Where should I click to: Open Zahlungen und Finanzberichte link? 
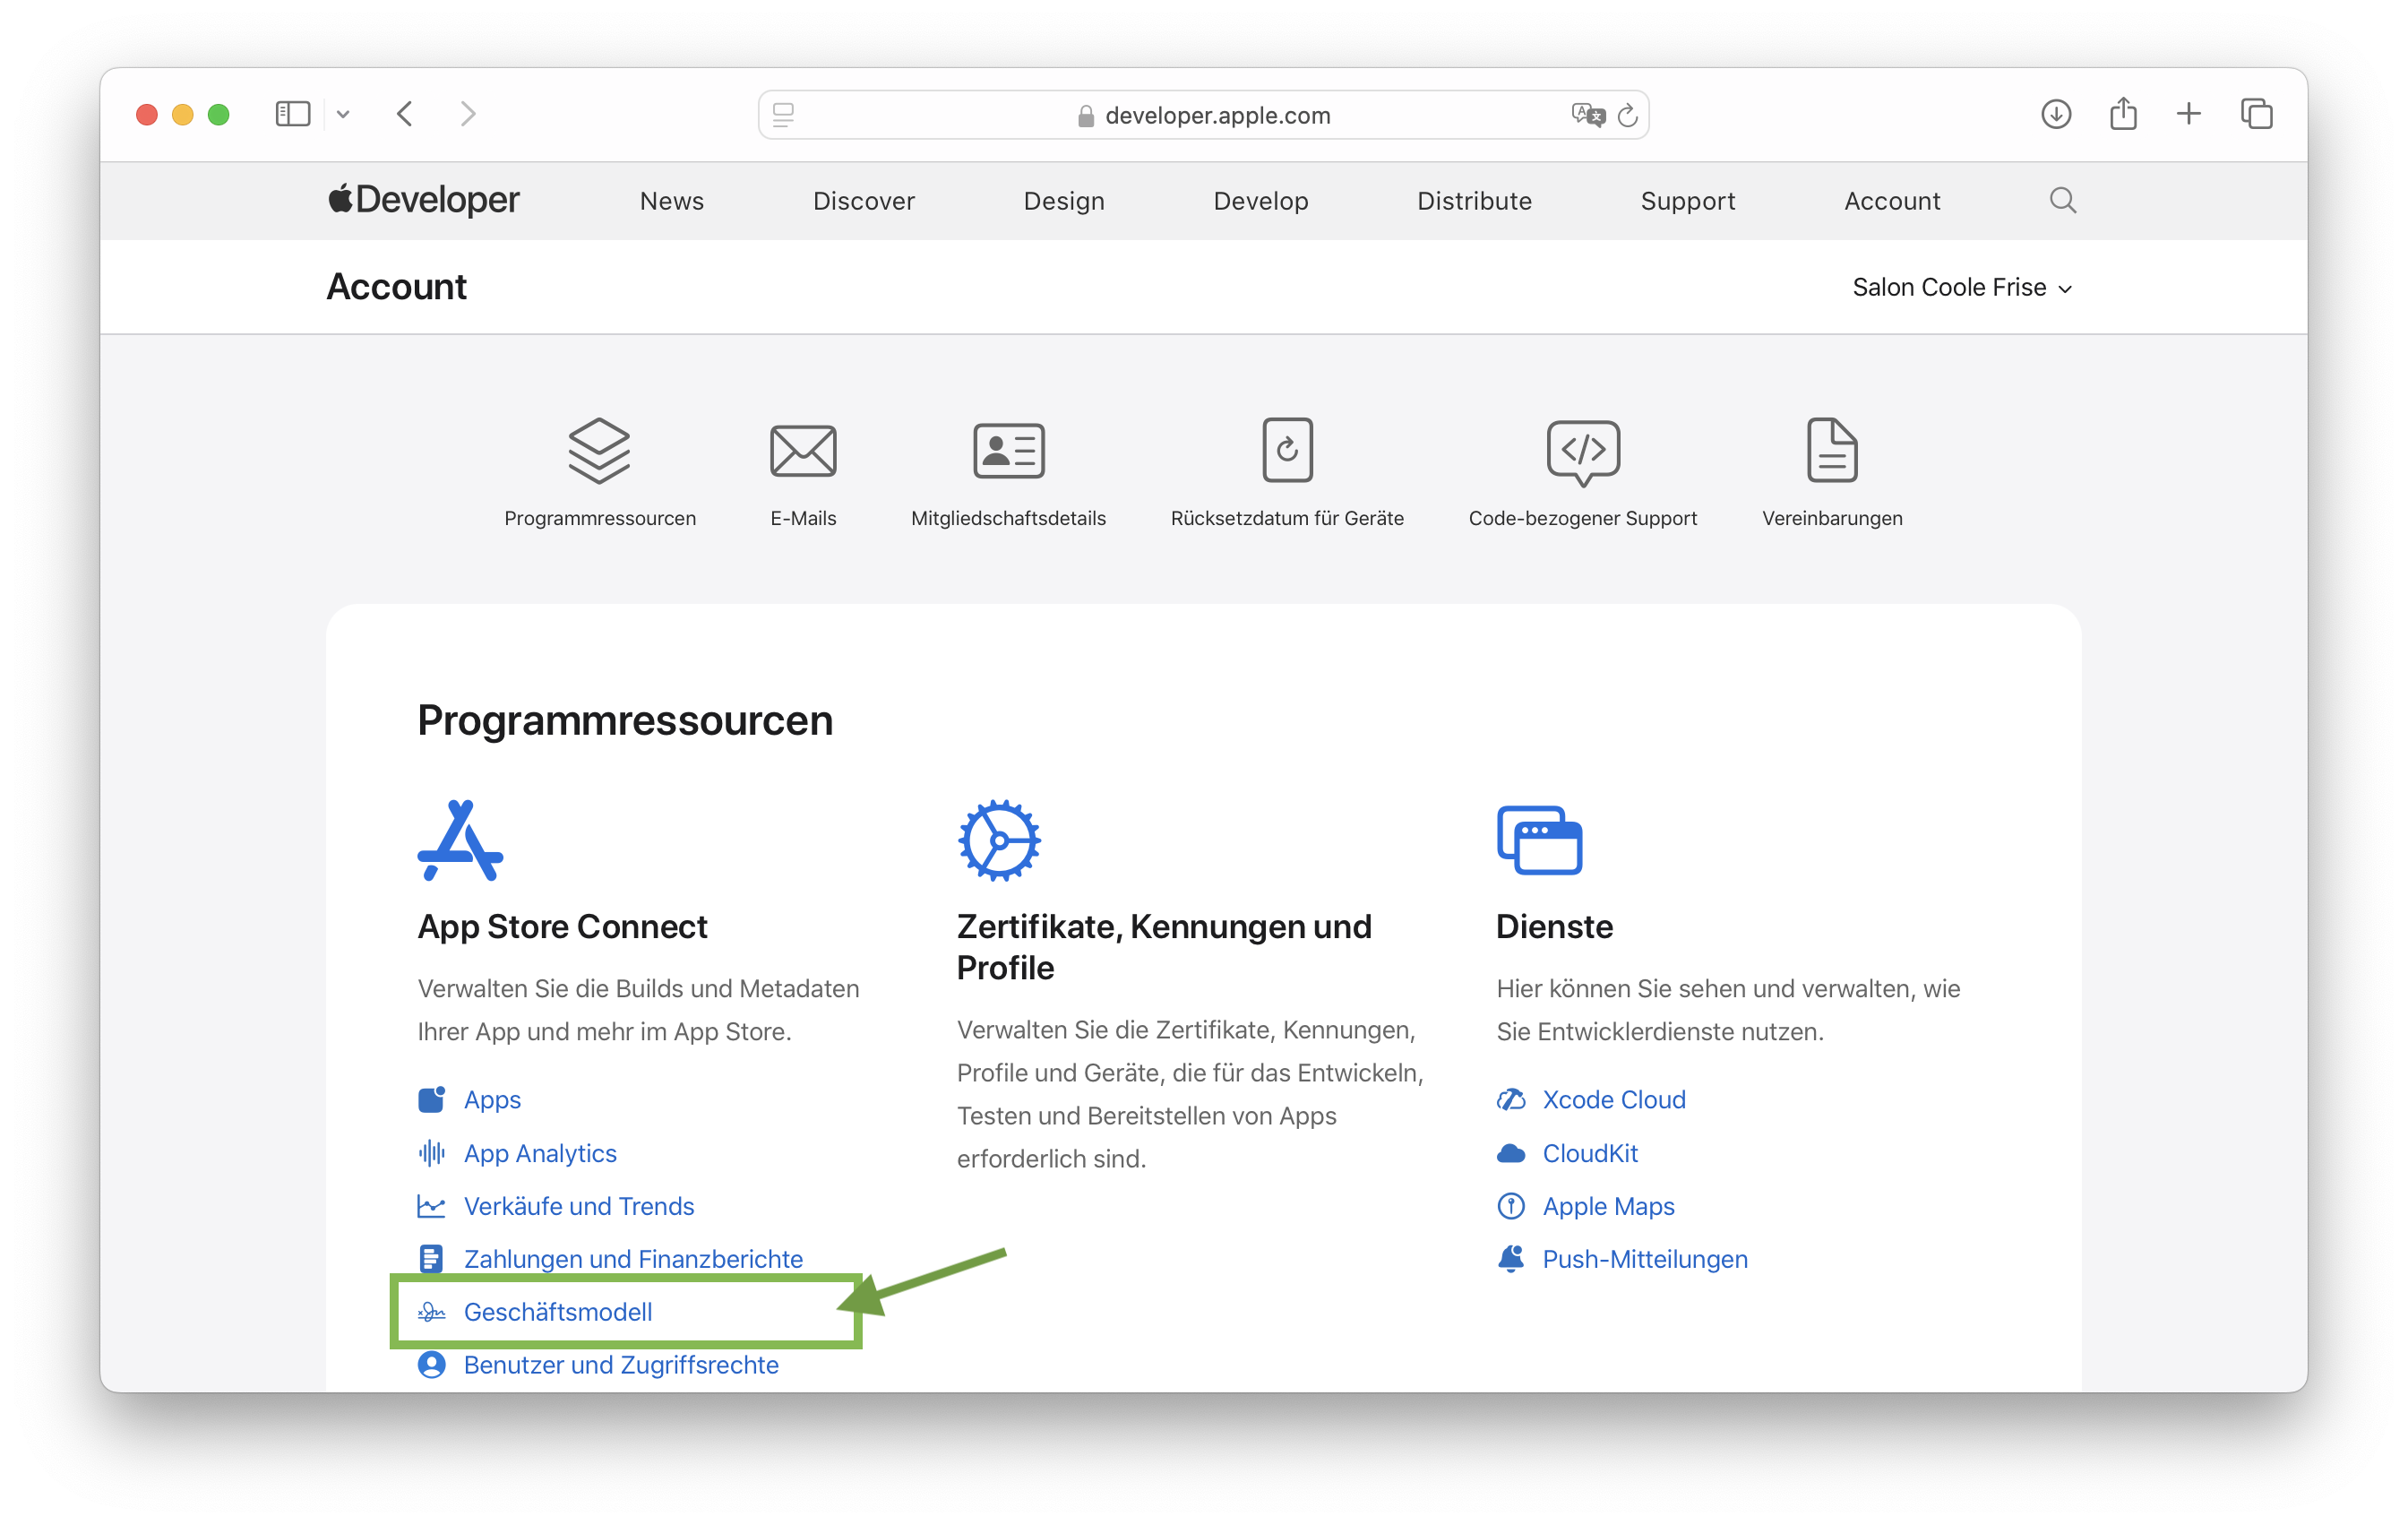(x=633, y=1259)
